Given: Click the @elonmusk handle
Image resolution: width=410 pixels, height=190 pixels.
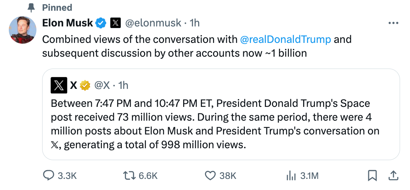Looking at the screenshot, I should coord(153,23).
